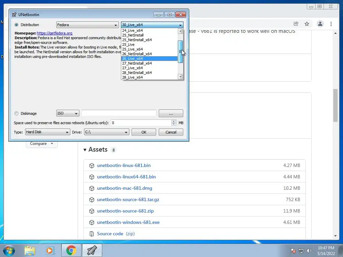343x257 pixels.
Task: Click the diskimage file path field
Action: [119, 113]
